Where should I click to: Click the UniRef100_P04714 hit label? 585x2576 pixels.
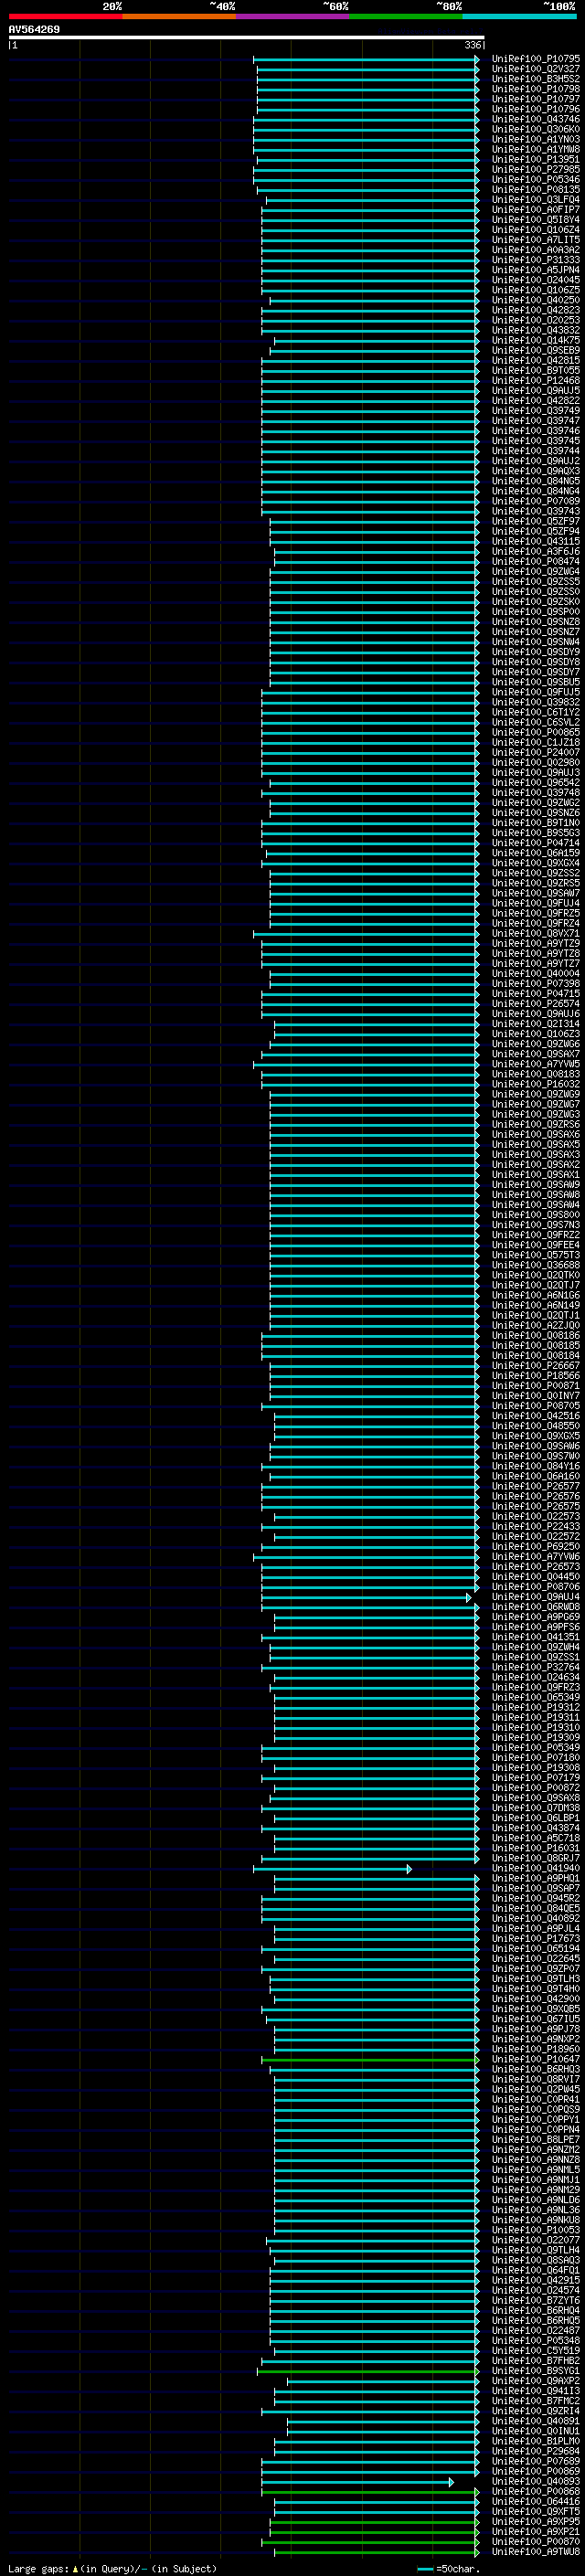pyautogui.click(x=535, y=843)
